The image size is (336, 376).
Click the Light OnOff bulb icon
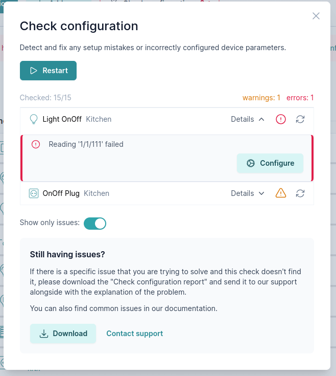point(34,119)
